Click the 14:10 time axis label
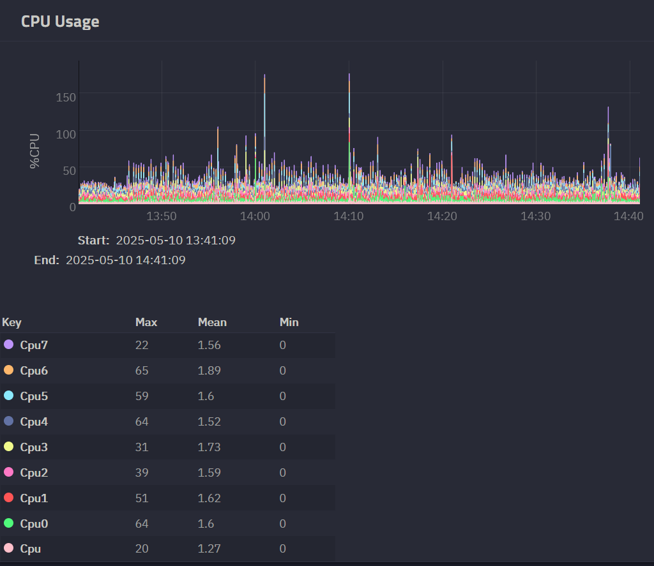Image resolution: width=654 pixels, height=566 pixels. (349, 216)
